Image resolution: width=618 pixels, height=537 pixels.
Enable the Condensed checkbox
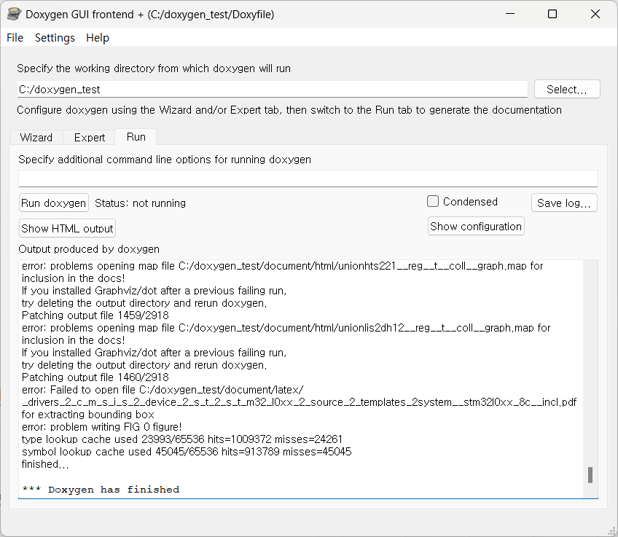coord(433,201)
